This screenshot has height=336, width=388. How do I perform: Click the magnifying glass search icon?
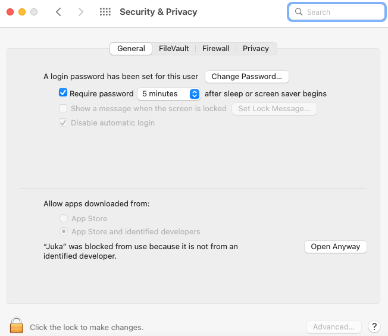[x=299, y=12]
